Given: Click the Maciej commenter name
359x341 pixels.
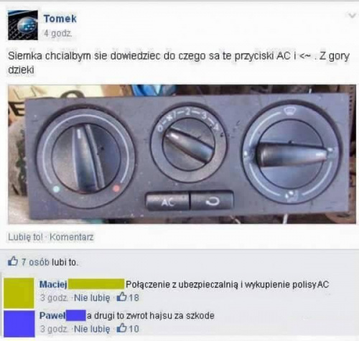Looking at the screenshot, I should (x=53, y=284).
